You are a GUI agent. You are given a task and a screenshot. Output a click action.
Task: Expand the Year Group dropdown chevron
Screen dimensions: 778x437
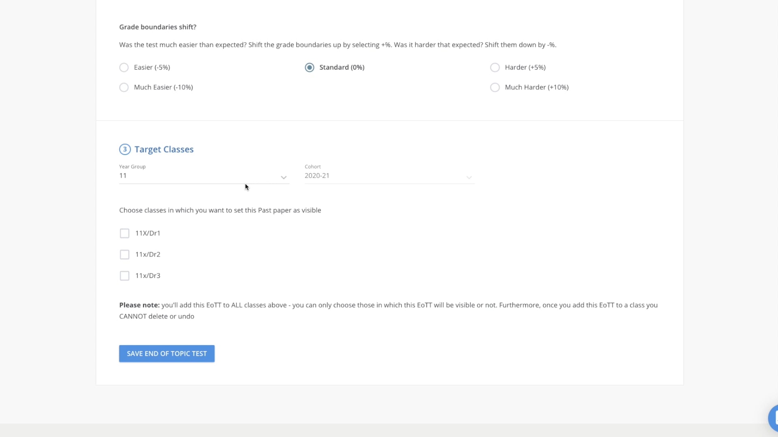(x=283, y=178)
